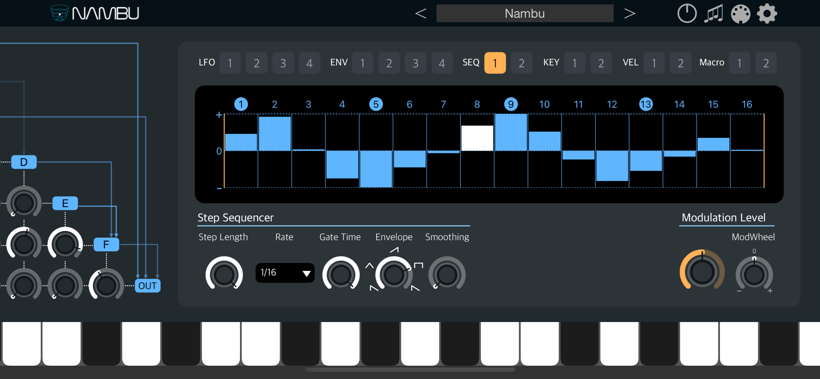This screenshot has width=820, height=379.
Task: Select KEY 2 tab
Action: pos(601,63)
